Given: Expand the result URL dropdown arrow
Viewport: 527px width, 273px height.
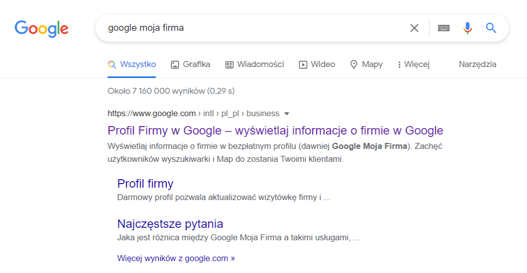Looking at the screenshot, I should tap(287, 114).
